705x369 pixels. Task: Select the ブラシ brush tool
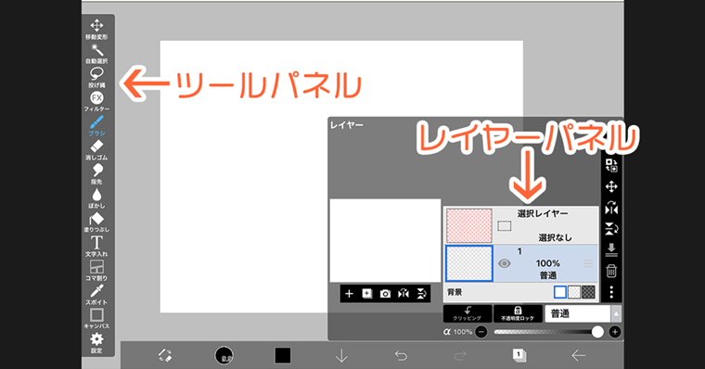click(x=96, y=126)
